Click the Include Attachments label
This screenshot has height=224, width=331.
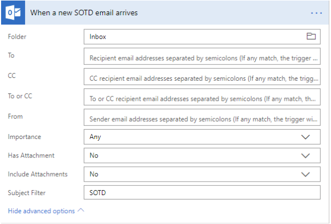point(38,174)
